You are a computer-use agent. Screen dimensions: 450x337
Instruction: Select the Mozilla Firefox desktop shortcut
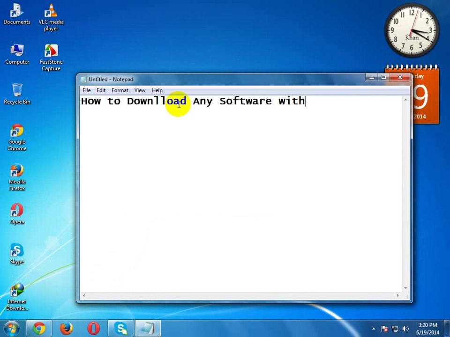point(17,177)
